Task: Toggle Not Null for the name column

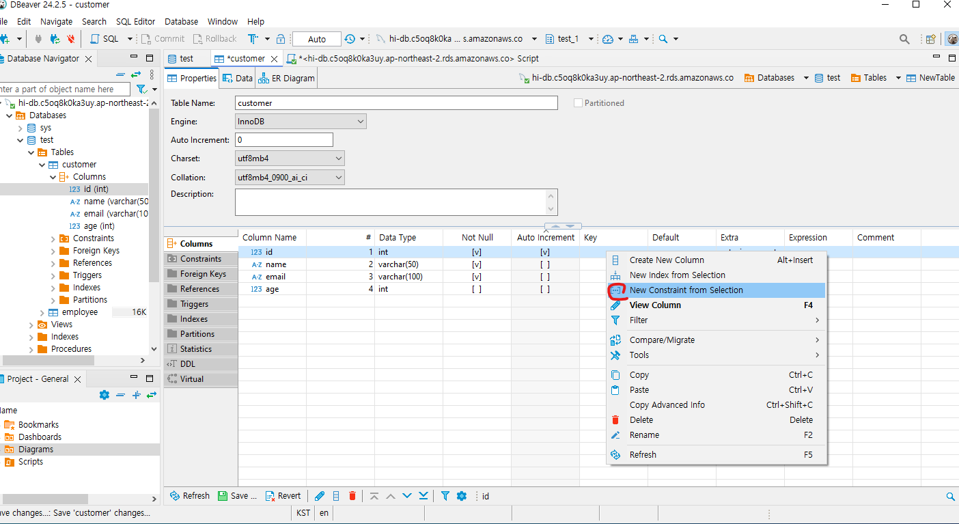Action: click(477, 264)
